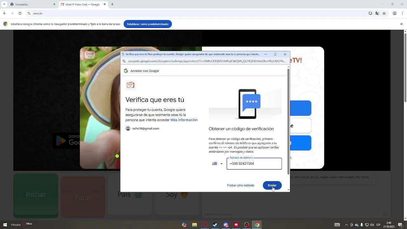Click the translate page icon
This screenshot has height=229, width=407.
click(377, 13)
